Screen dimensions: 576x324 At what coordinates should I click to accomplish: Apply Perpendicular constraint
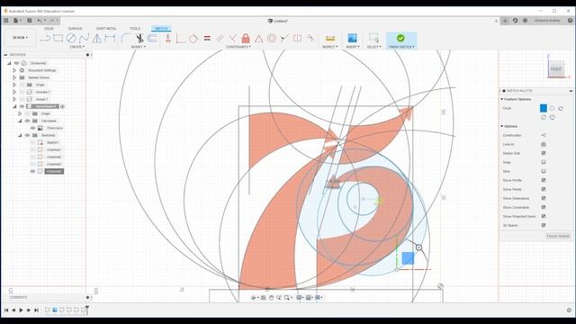pos(232,38)
